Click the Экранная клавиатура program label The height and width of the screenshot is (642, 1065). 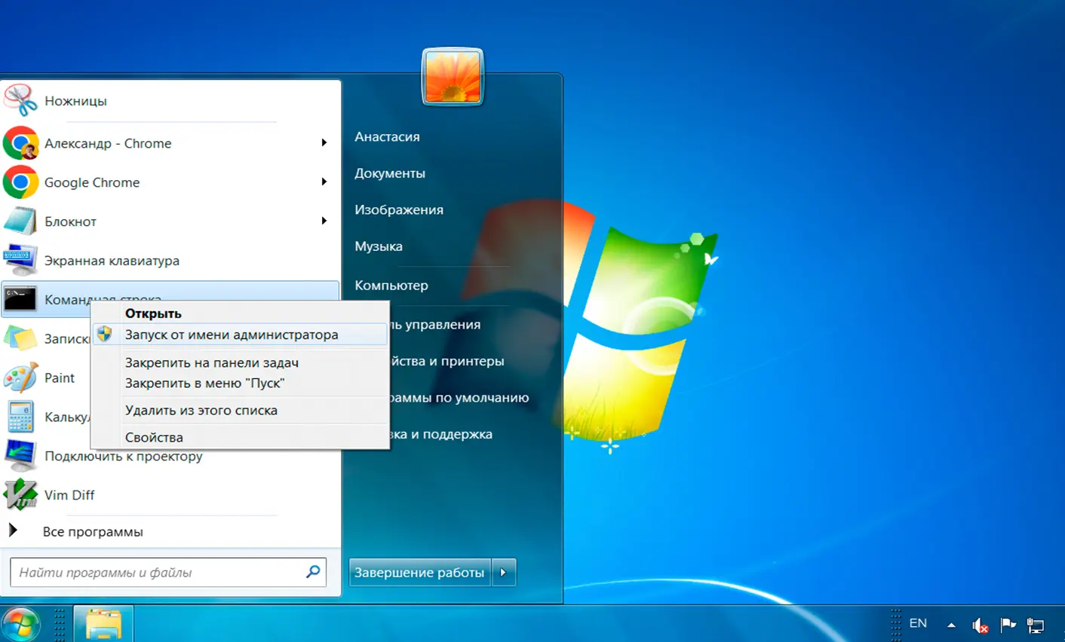[112, 261]
